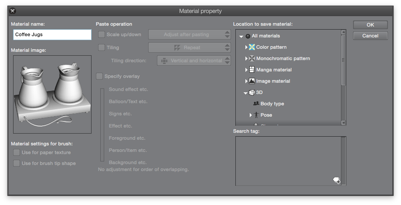Select the Pose folder label
The image size is (401, 205).
[266, 115]
